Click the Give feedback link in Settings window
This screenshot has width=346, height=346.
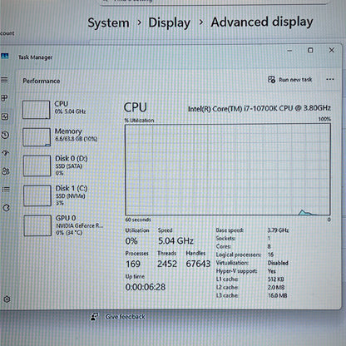[x=125, y=317]
